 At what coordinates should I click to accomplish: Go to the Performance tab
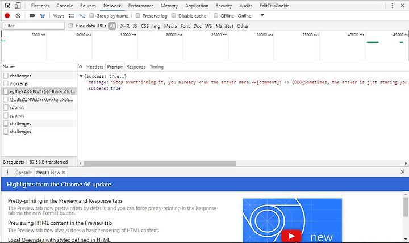pyautogui.click(x=141, y=6)
